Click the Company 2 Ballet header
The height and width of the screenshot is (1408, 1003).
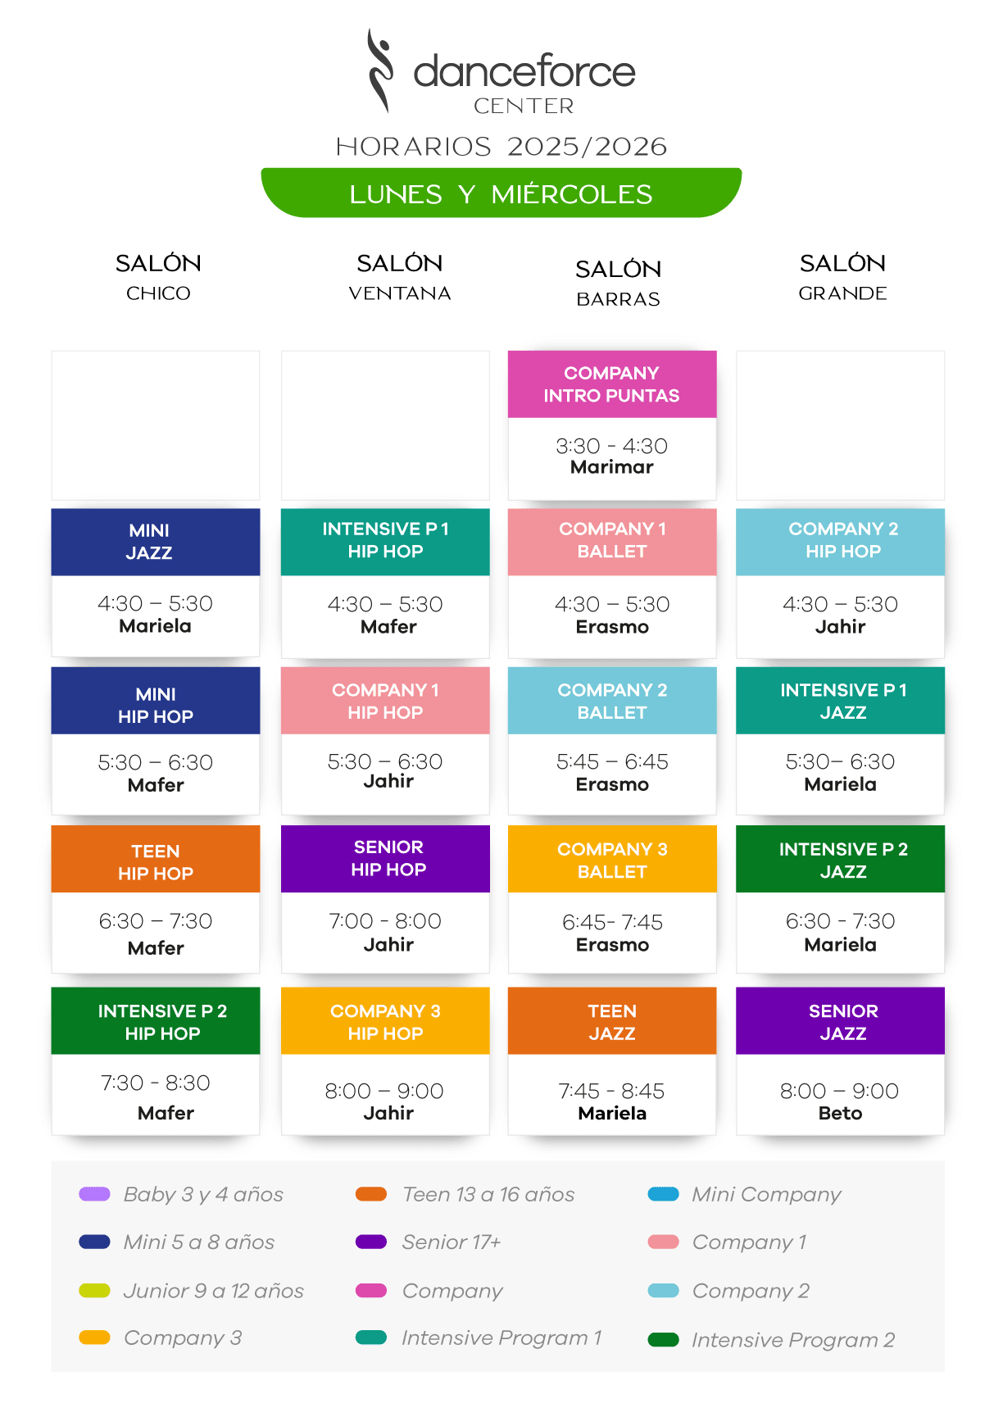click(x=612, y=701)
